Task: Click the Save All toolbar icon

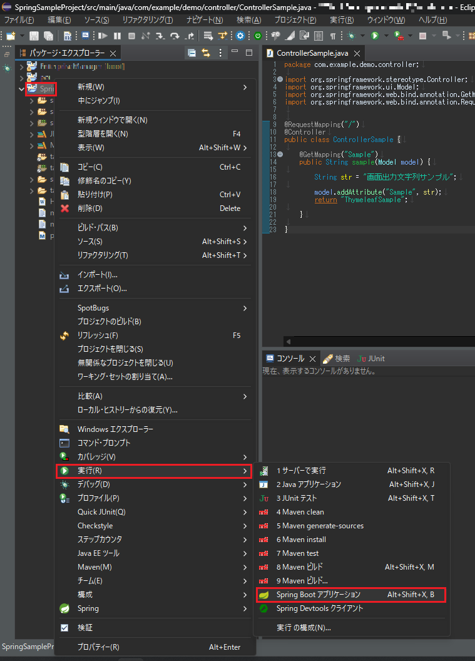Action: (48, 36)
